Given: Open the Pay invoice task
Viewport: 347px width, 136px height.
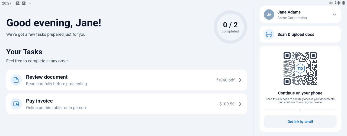Looking at the screenshot, I should click(108, 104).
